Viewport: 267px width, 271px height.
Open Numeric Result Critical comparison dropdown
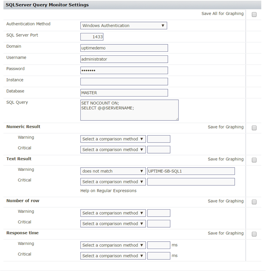pos(113,150)
